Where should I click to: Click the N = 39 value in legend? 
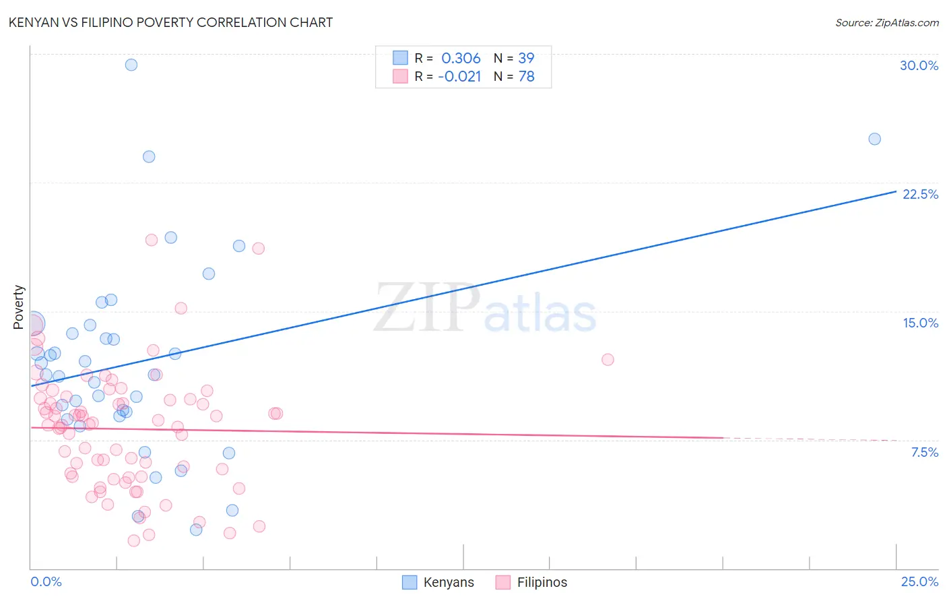pos(514,58)
